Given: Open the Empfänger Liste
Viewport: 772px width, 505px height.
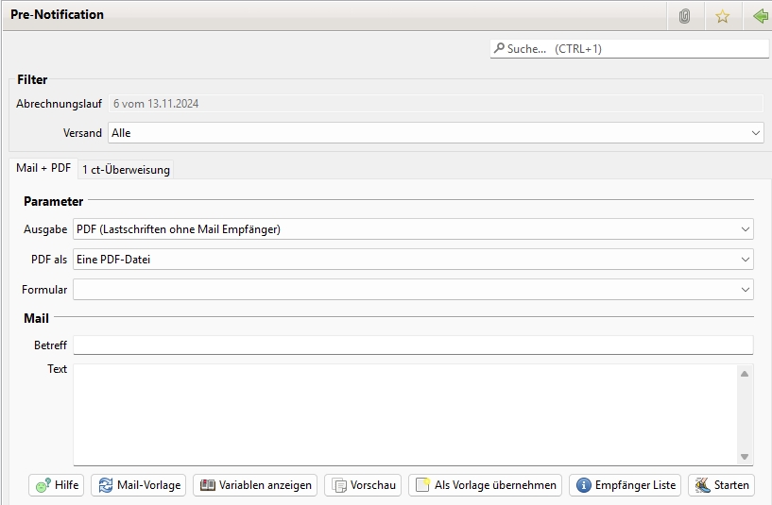Looking at the screenshot, I should coord(627,485).
